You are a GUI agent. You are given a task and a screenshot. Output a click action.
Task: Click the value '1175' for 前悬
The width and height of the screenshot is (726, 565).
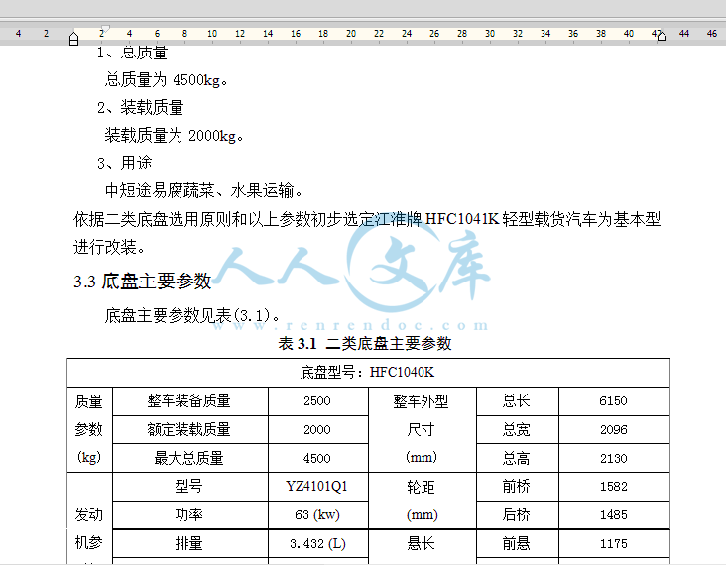(x=614, y=544)
